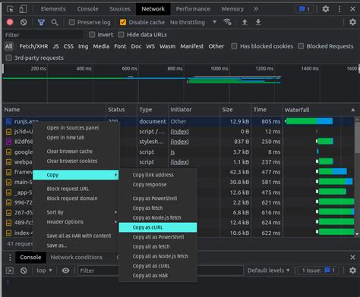Open the drawer three-dot menu
360x297 pixels.
10,258
